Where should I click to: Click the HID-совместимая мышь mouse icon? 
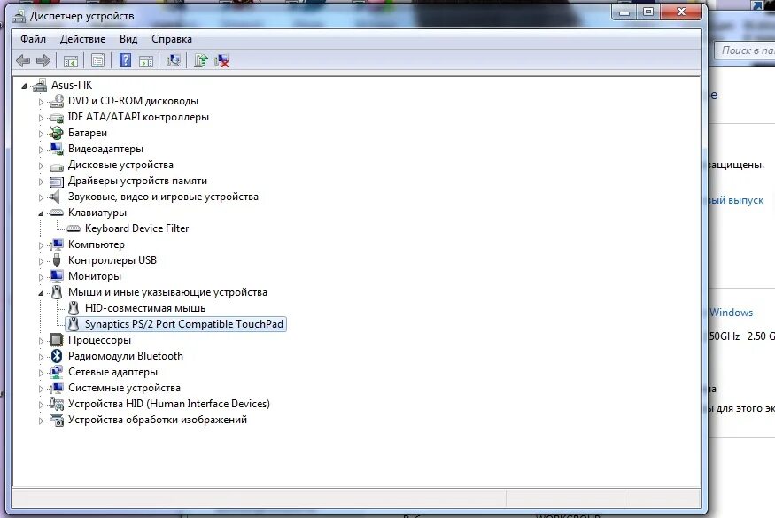pos(74,308)
